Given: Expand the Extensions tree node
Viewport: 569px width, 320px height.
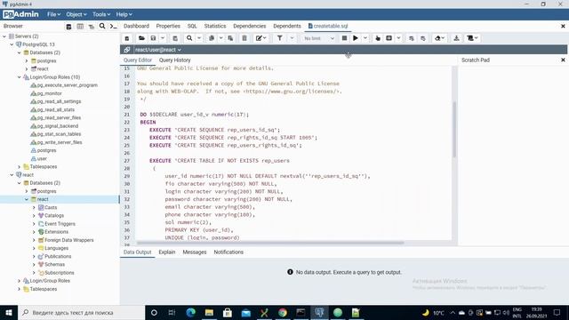Looking at the screenshot, I should [34, 232].
